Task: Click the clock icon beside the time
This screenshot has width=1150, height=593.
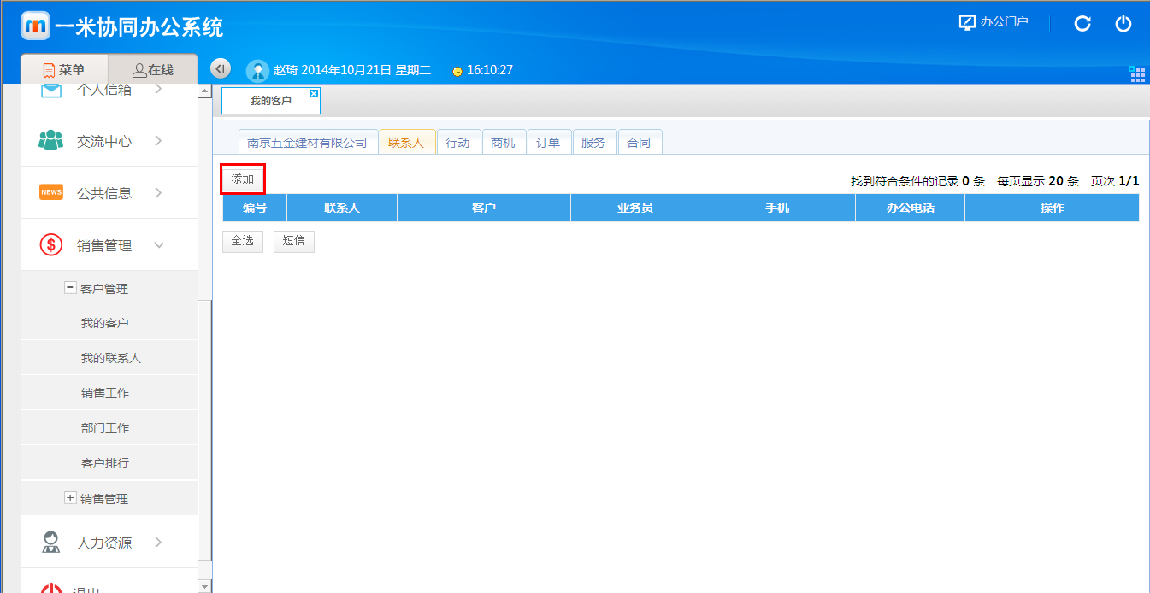Action: [x=457, y=71]
